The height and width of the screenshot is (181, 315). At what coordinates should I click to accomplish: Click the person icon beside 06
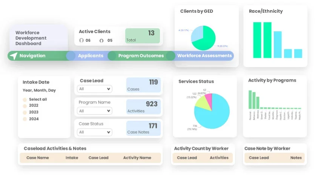[81, 40]
